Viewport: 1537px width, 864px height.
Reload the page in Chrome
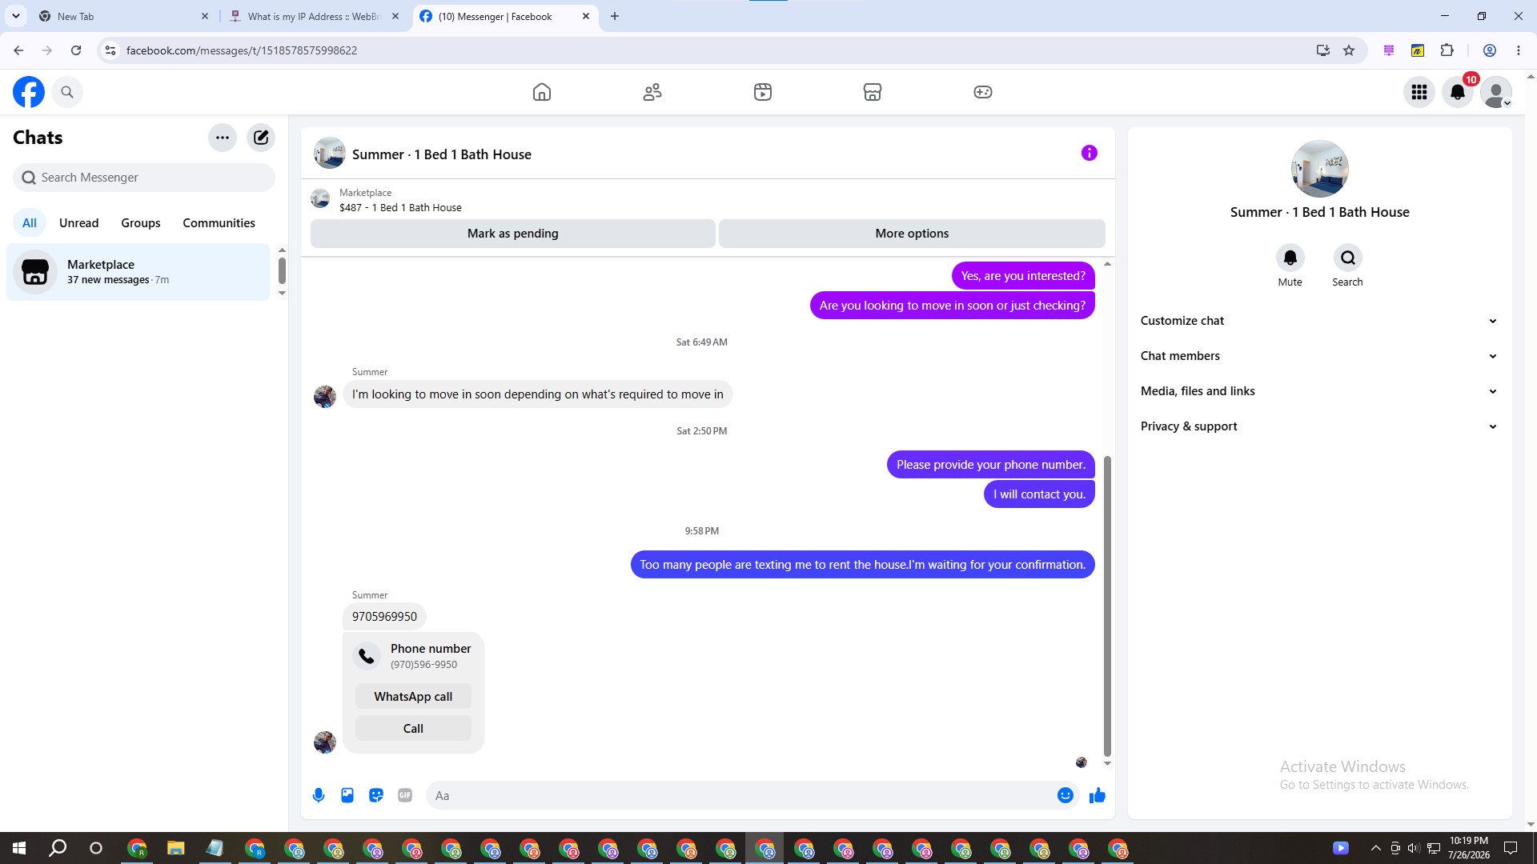[x=76, y=50]
